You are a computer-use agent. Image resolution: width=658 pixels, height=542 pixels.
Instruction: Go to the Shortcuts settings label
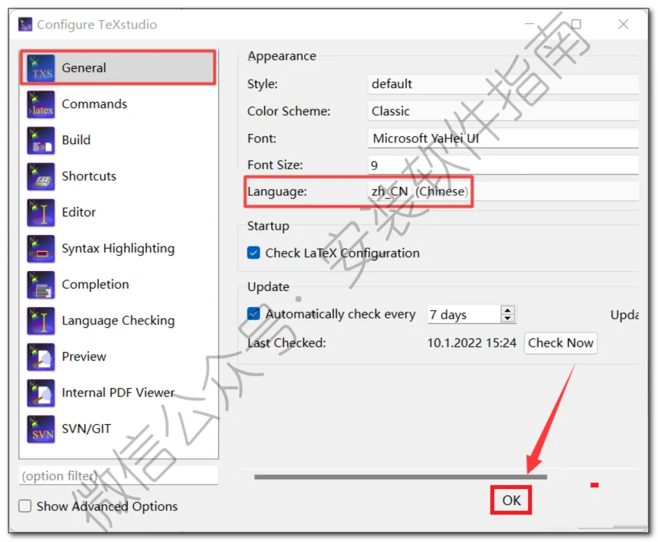89,176
